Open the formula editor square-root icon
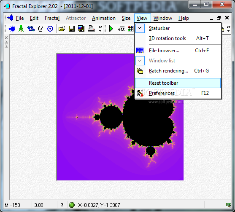 [x=121, y=28]
